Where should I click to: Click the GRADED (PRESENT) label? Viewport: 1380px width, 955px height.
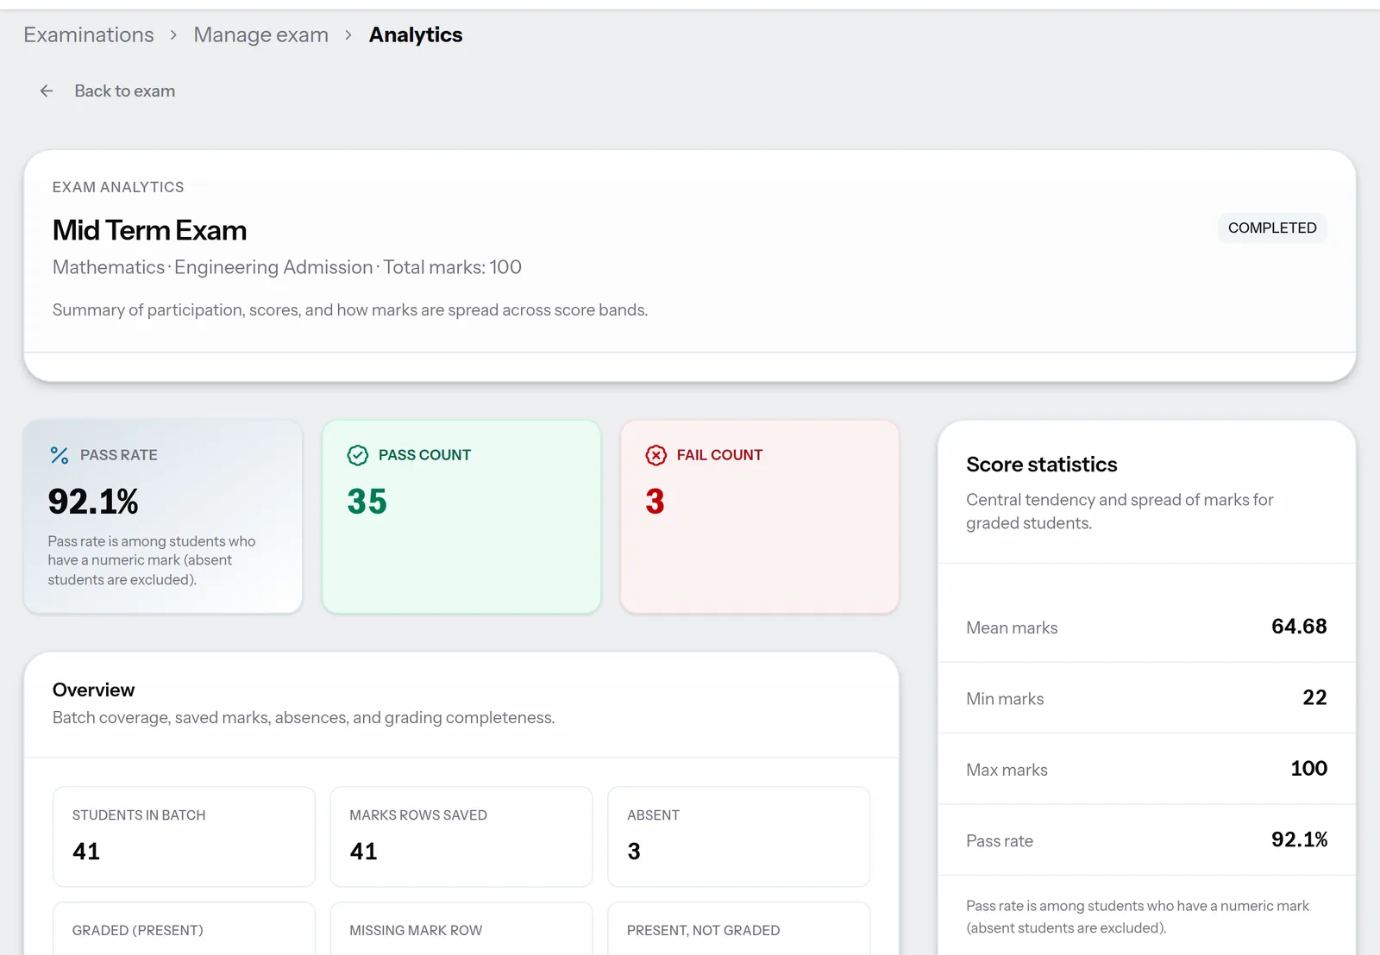[138, 930]
